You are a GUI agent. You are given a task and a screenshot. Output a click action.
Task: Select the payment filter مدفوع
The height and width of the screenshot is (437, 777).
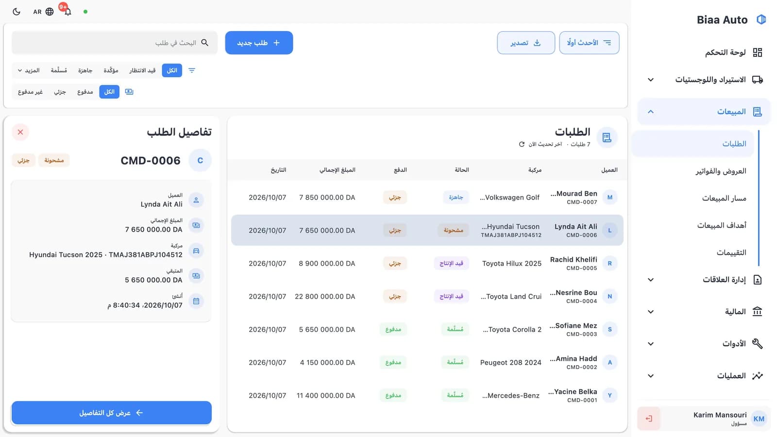[85, 92]
